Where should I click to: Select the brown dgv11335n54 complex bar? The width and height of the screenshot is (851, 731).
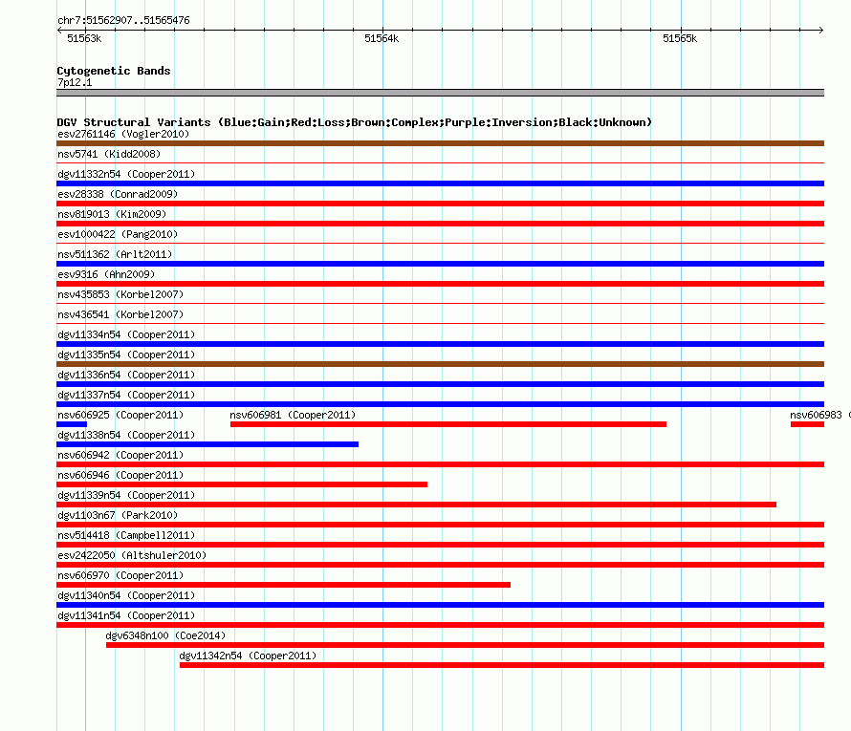440,364
